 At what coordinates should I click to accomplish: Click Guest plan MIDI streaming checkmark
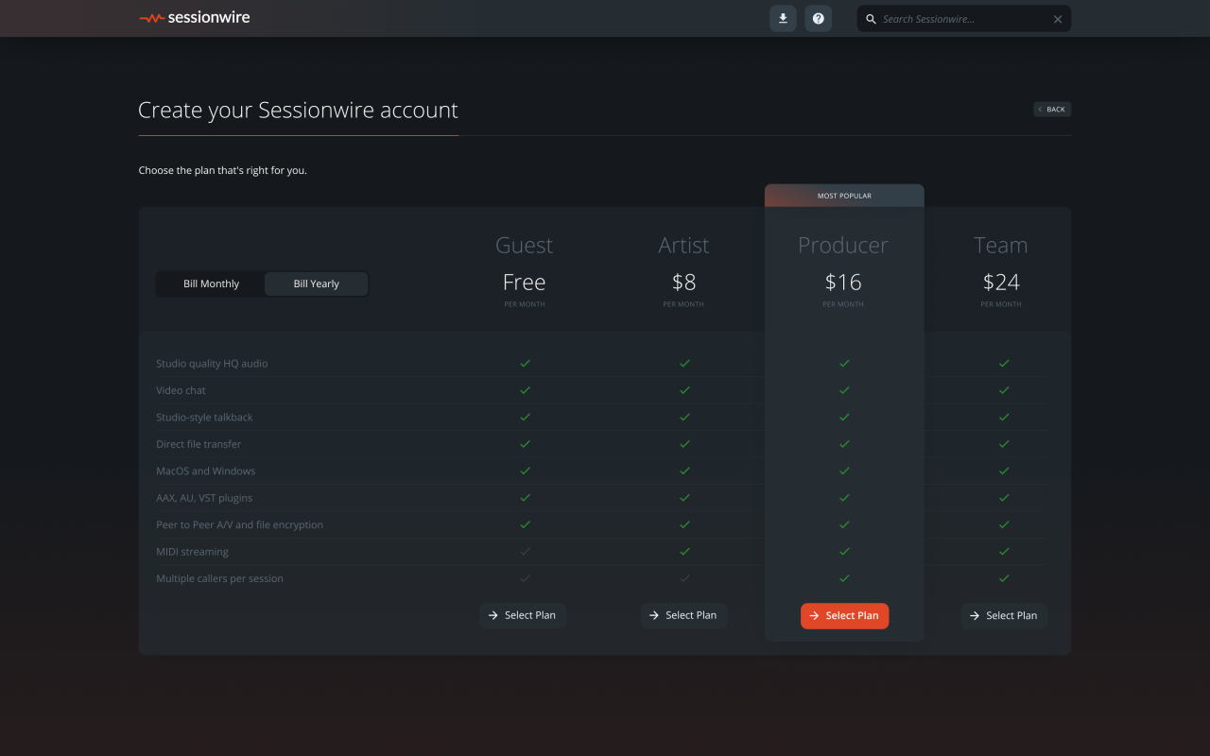point(526,552)
